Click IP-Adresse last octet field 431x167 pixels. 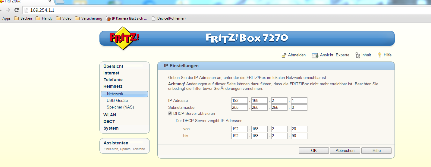(299, 101)
